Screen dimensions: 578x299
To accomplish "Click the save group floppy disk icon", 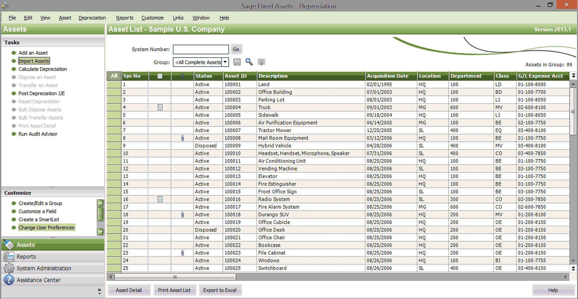I will coord(237,62).
